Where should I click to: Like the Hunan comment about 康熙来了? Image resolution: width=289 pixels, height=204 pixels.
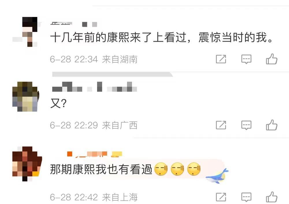coord(272,59)
